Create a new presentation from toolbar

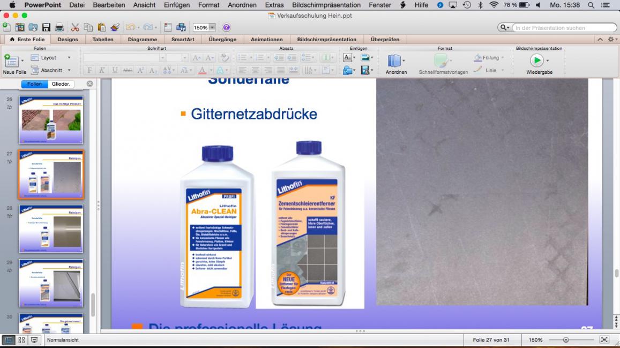click(x=7, y=27)
